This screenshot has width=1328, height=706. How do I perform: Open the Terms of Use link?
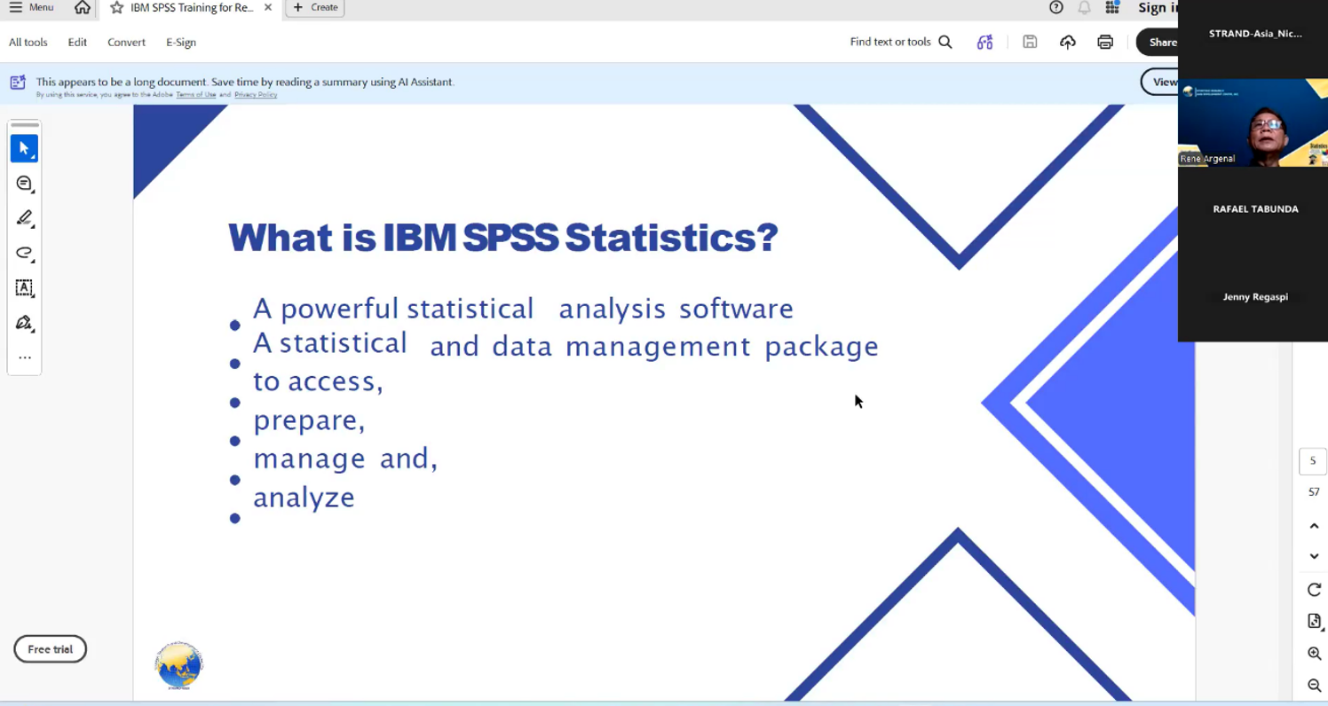click(x=195, y=95)
